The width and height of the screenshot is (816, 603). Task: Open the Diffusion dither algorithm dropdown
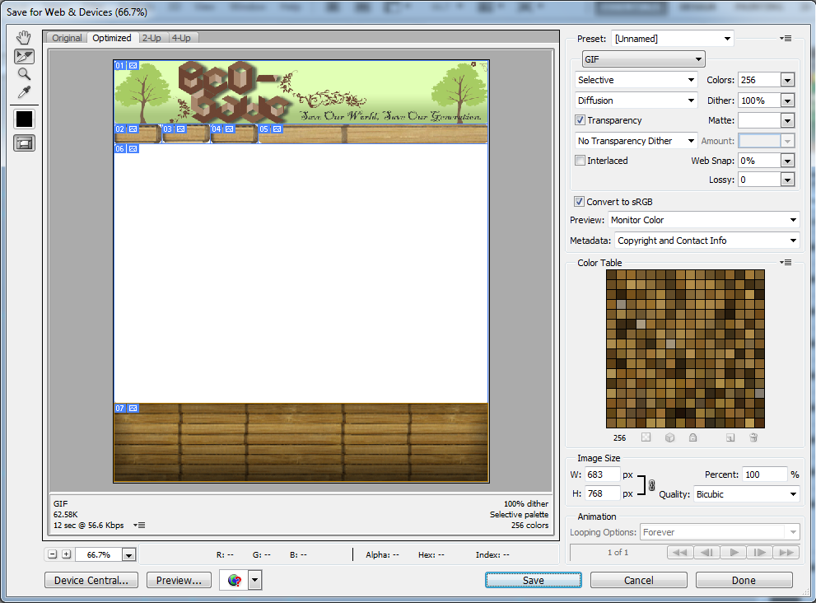tap(636, 100)
